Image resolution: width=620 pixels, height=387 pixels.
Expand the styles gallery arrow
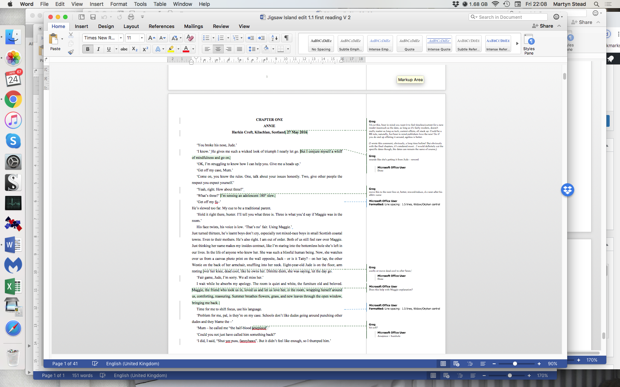point(517,43)
